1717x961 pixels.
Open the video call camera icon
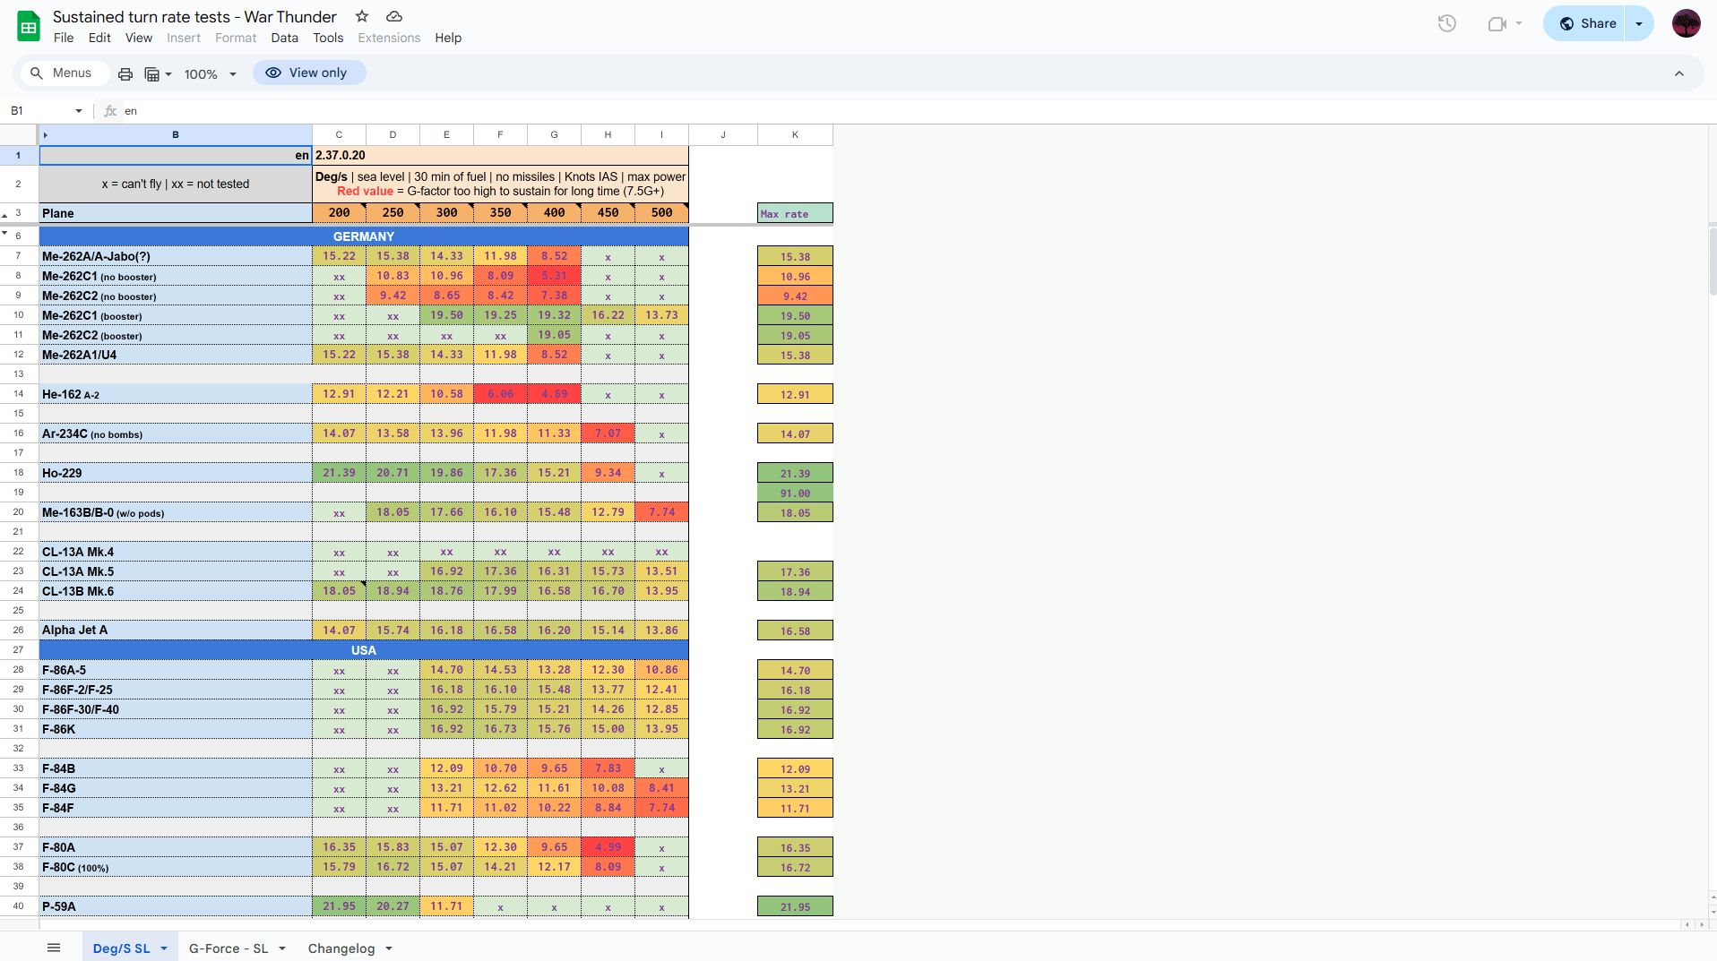point(1504,24)
